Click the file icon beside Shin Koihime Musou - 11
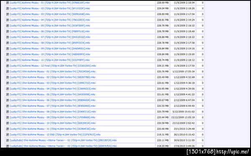This screenshot has width=251, height=156. [x=8, y=129]
